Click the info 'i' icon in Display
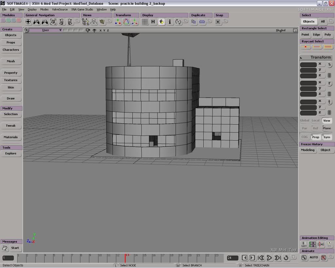Viewport: 335px width, 268px height. point(170,22)
